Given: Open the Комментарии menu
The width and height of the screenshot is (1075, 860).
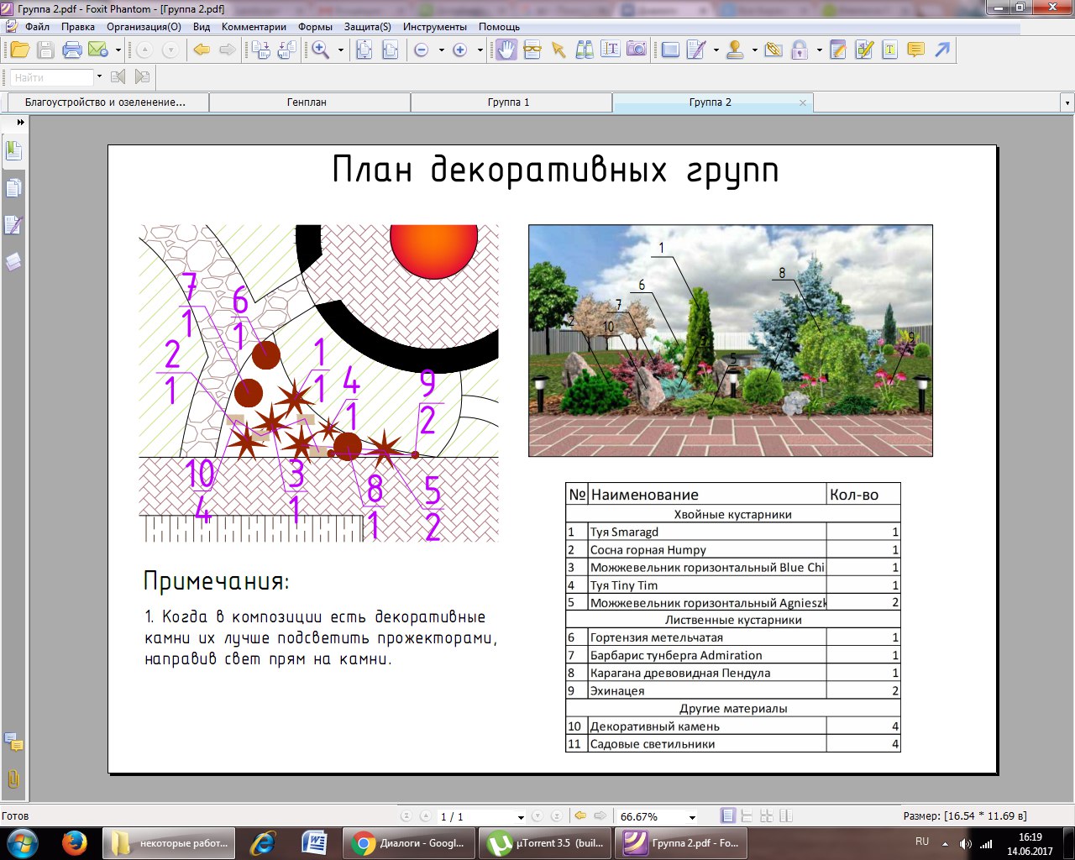Looking at the screenshot, I should tap(254, 27).
